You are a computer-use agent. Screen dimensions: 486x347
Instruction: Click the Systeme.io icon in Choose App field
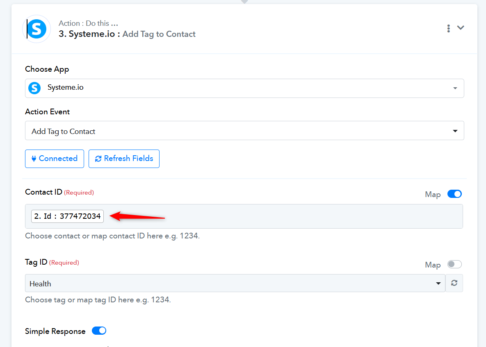click(x=34, y=88)
